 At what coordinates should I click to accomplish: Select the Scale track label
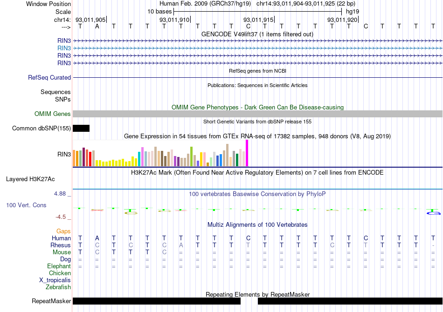(x=63, y=12)
